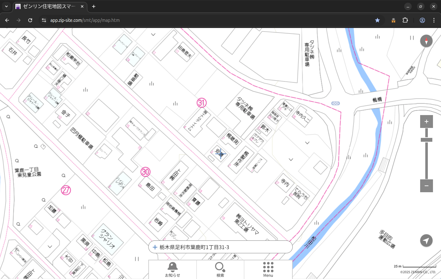Click the compass north indicator icon
This screenshot has height=279, width=441.
tap(426, 41)
